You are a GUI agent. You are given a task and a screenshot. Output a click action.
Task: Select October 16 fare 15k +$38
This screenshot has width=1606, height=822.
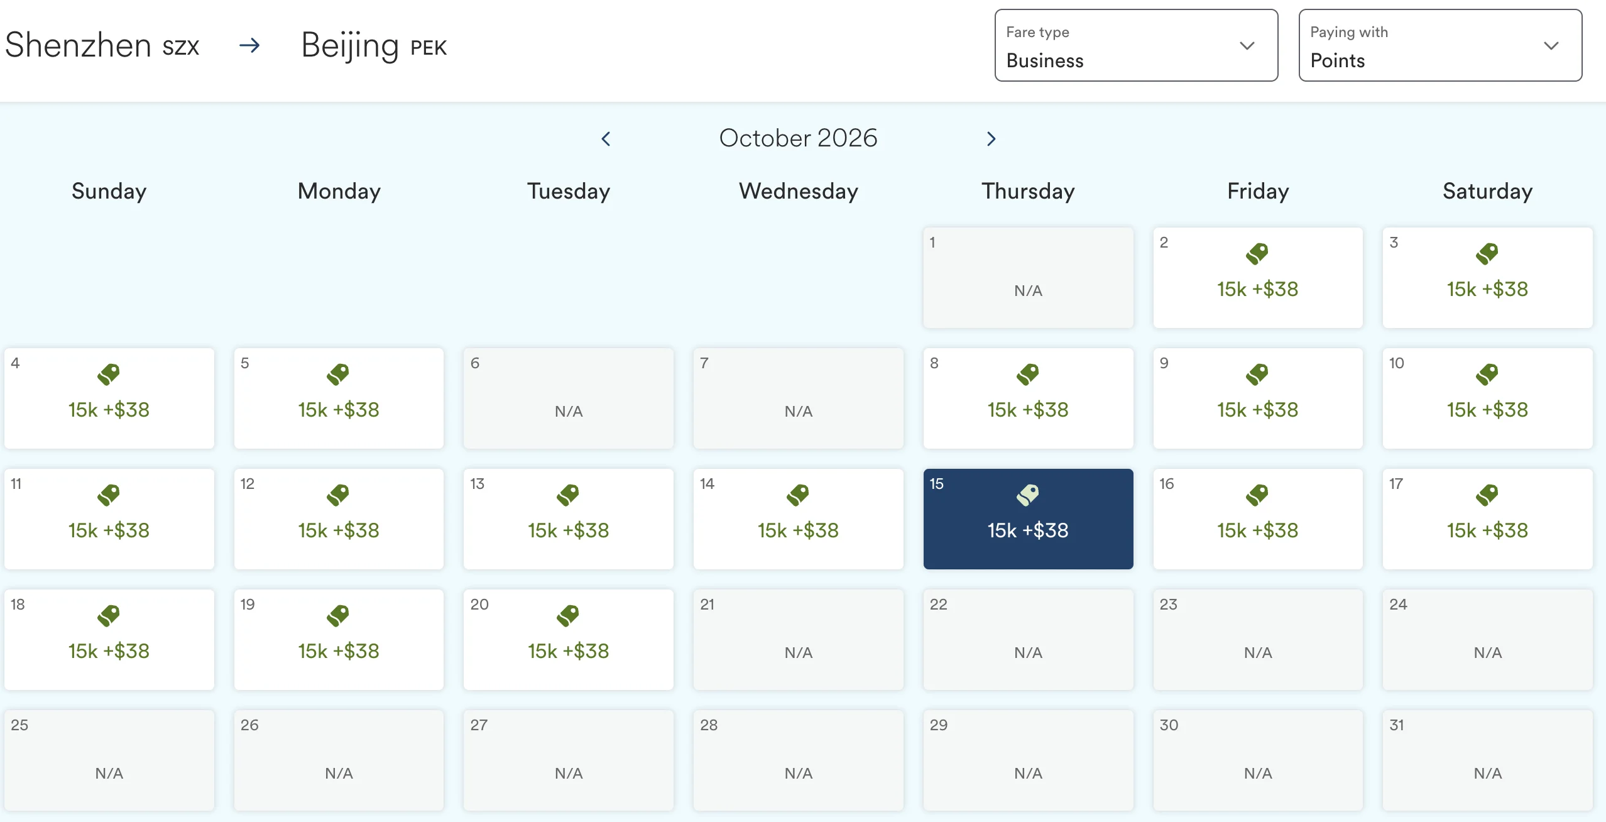[x=1258, y=519]
